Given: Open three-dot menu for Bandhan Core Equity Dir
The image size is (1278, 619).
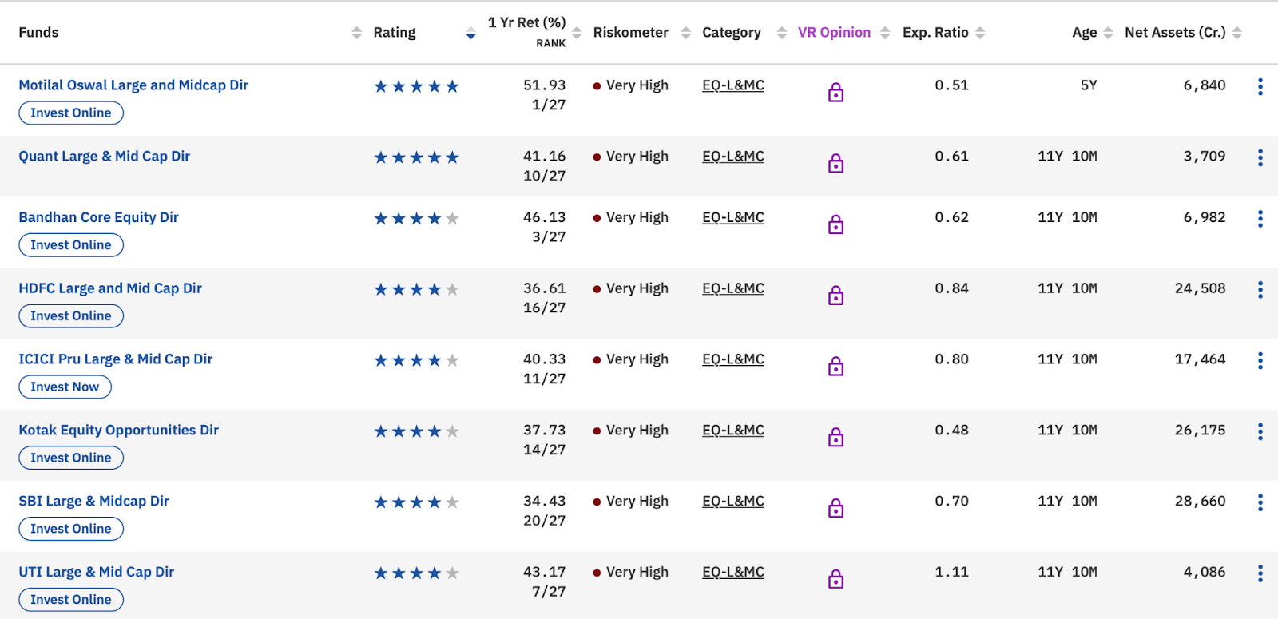Looking at the screenshot, I should tap(1260, 218).
